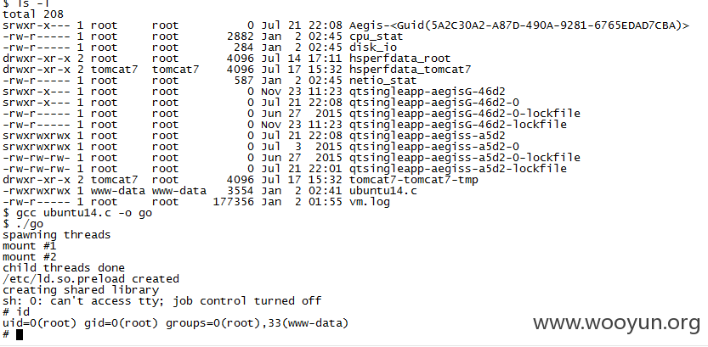
Task: Select the www-data owner text
Action: click(x=118, y=191)
